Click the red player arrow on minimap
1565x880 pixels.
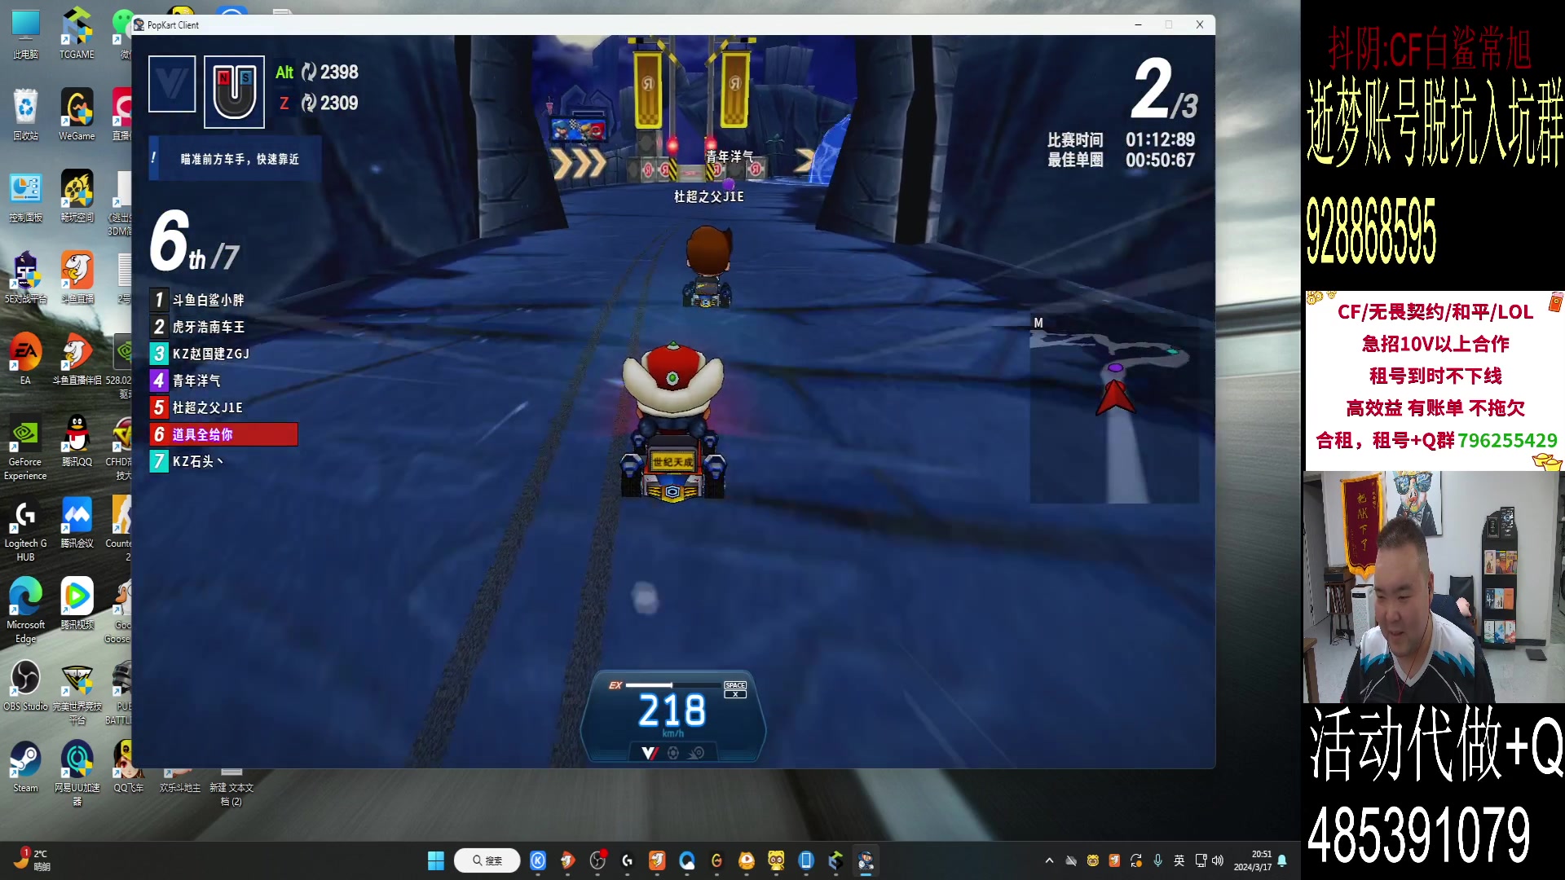[1114, 398]
